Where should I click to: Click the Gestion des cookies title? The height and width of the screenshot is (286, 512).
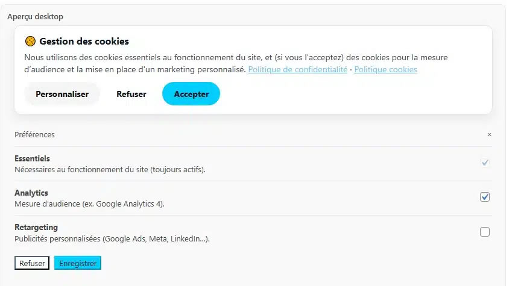tap(84, 42)
